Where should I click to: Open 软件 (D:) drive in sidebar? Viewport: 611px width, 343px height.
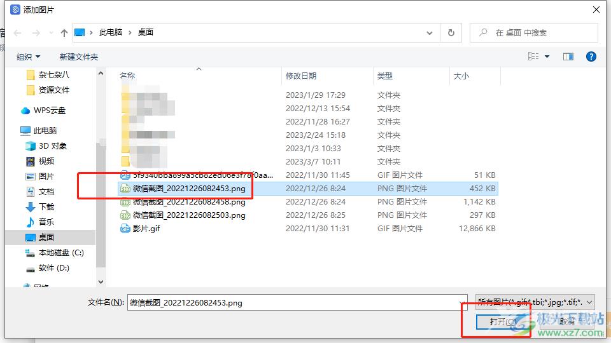click(48, 268)
